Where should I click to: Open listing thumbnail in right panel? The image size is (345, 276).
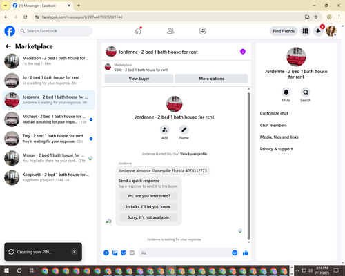296,57
